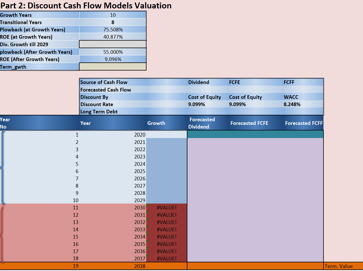363x271 pixels.
Task: Select the Growth Years value of 10
Action: click(113, 15)
